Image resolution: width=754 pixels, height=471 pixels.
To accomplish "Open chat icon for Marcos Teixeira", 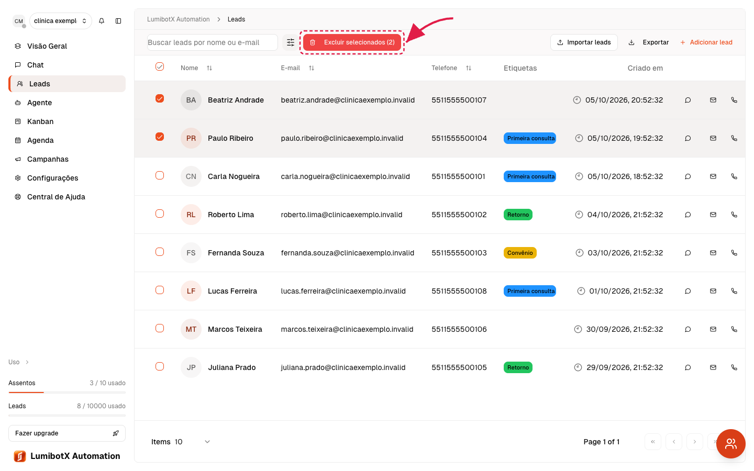I will point(688,329).
